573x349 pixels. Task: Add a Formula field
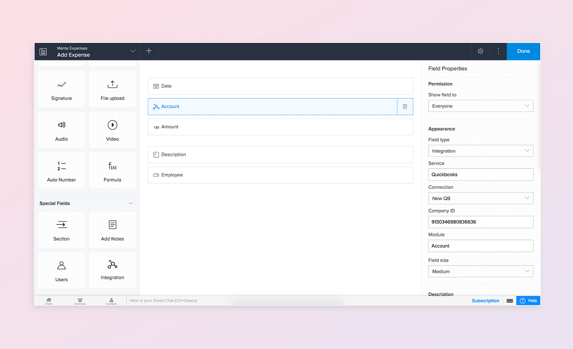coord(112,171)
